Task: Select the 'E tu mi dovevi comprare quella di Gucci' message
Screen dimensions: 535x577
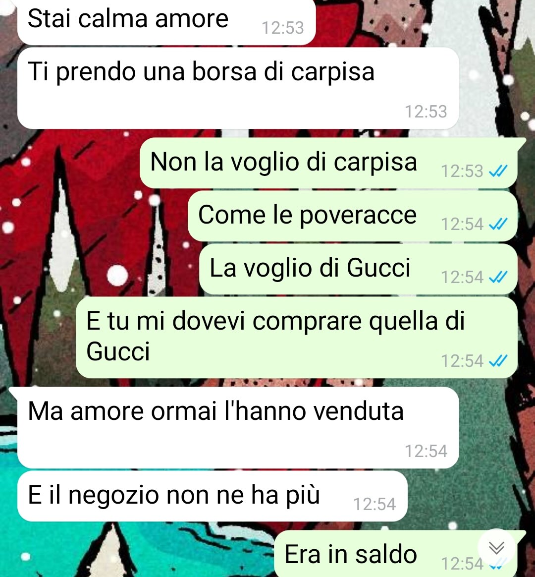Action: click(297, 338)
